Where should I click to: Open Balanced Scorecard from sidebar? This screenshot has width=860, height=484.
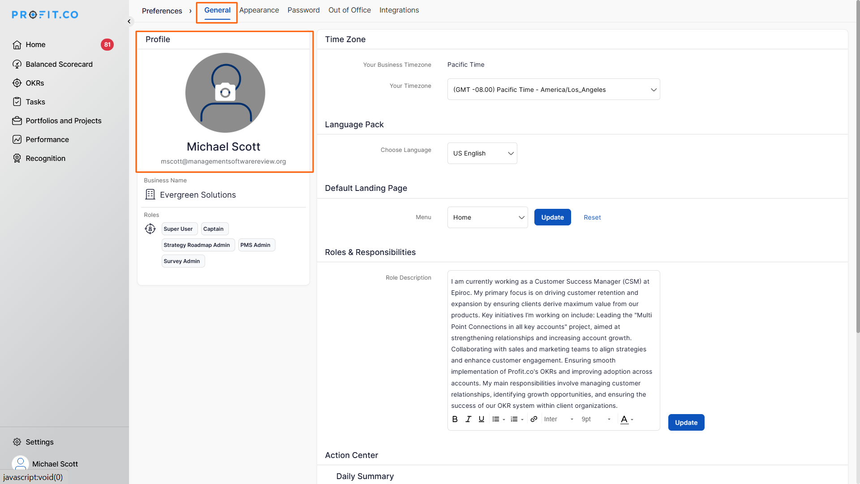59,64
